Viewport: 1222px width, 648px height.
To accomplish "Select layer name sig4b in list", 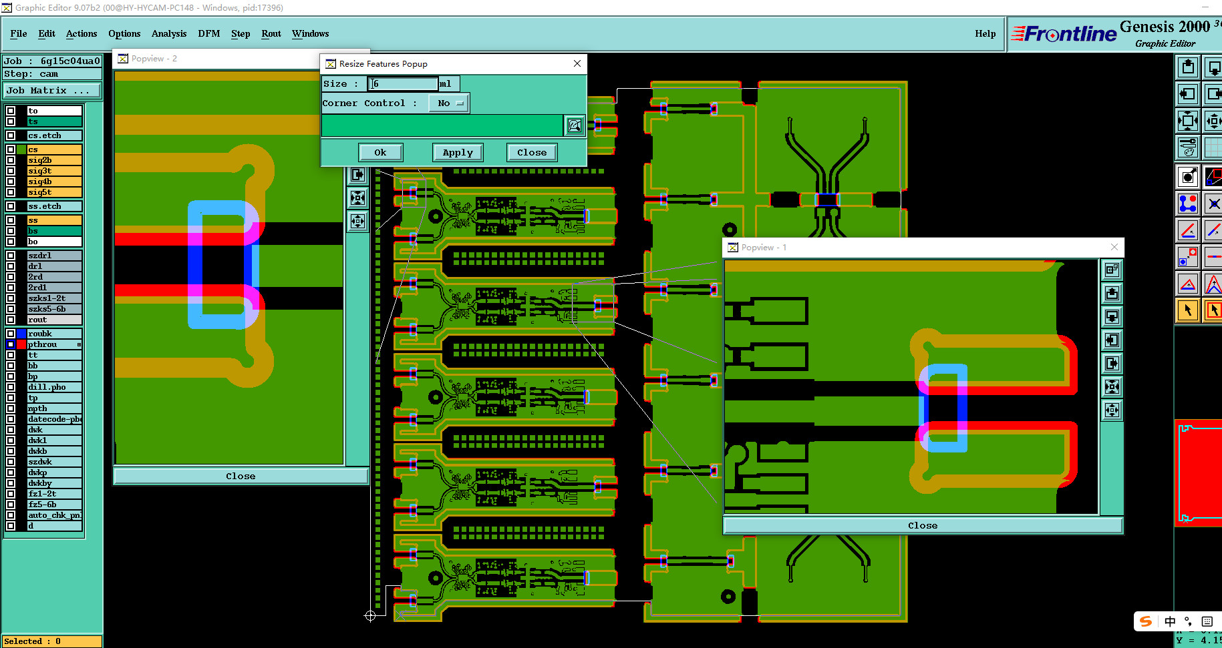I will [x=55, y=182].
